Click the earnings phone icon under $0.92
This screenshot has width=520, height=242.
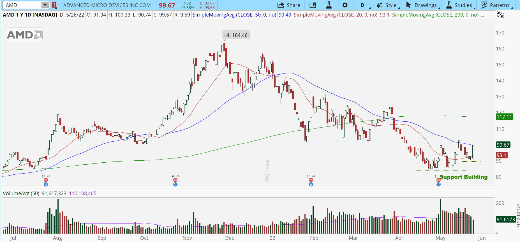pos(311,180)
